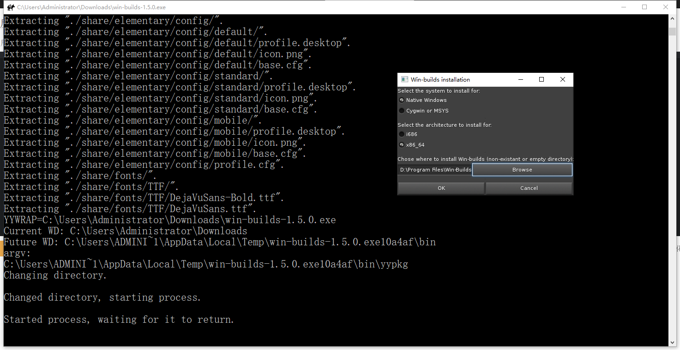Close the Win-builds installation dialog
680x350 pixels.
point(562,79)
